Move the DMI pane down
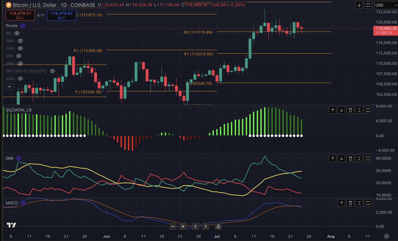 click(x=341, y=159)
